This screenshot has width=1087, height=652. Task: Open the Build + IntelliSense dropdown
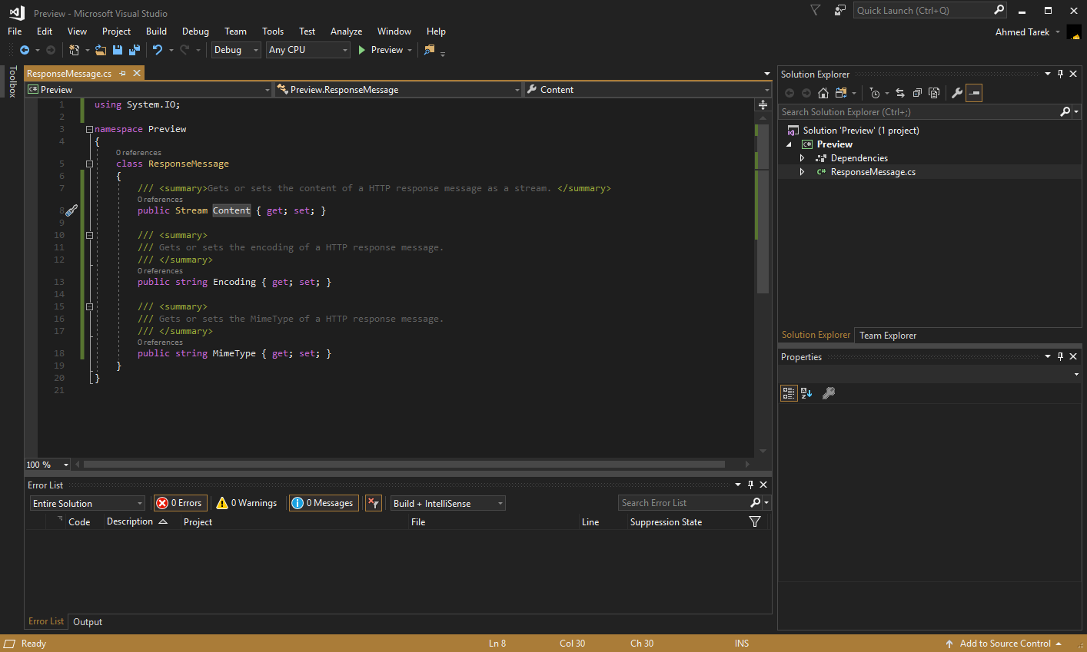447,504
